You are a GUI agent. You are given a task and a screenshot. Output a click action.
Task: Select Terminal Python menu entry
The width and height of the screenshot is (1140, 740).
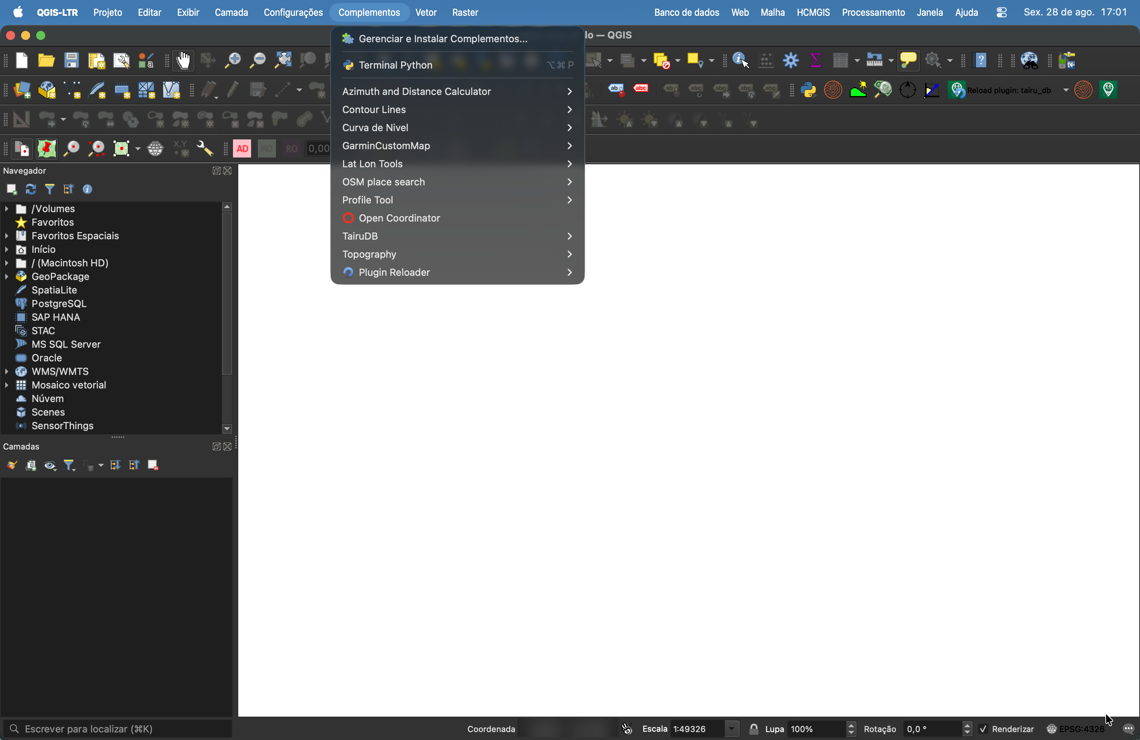pyautogui.click(x=457, y=65)
